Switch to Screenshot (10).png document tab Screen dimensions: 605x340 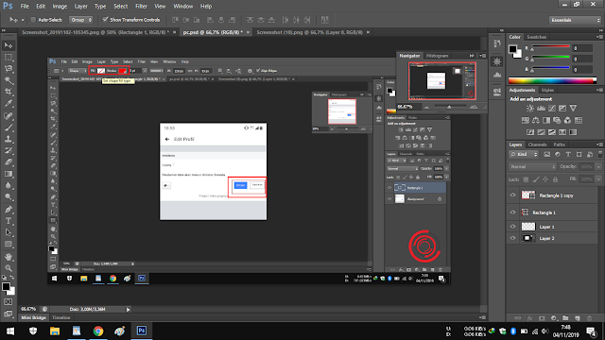(x=310, y=32)
